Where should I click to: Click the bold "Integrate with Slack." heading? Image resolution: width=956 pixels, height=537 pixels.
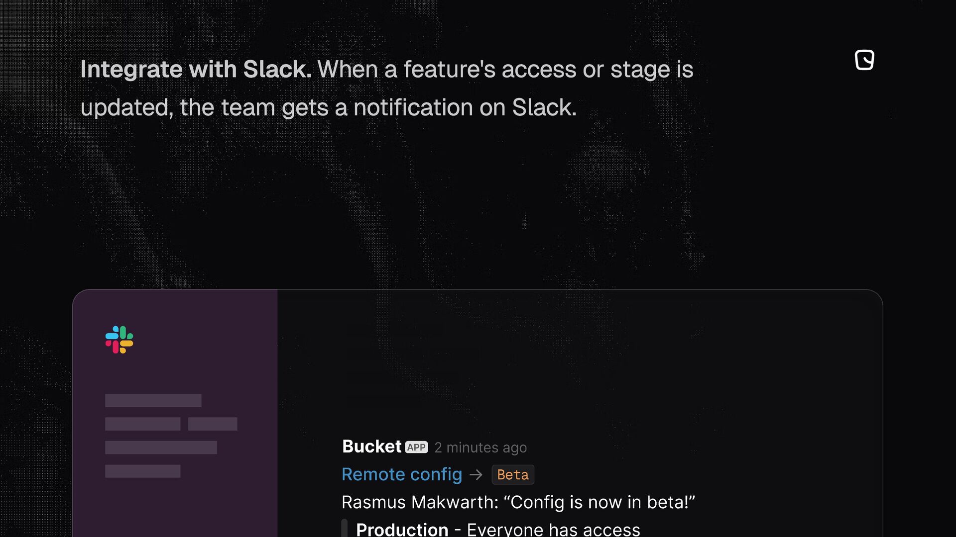[196, 69]
